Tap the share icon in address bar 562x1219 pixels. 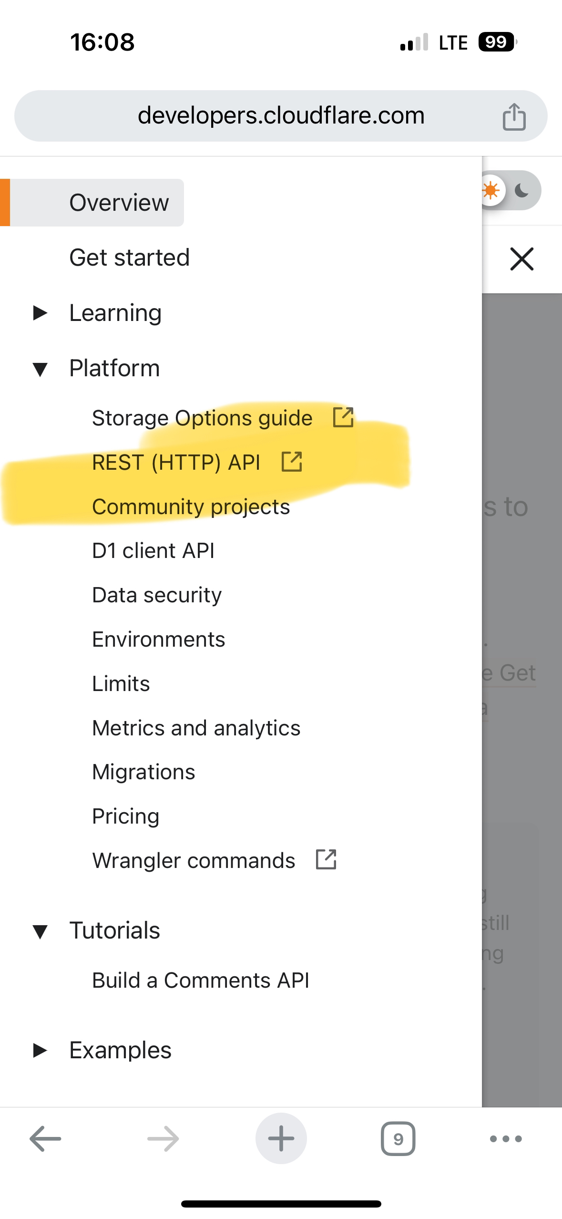[514, 116]
